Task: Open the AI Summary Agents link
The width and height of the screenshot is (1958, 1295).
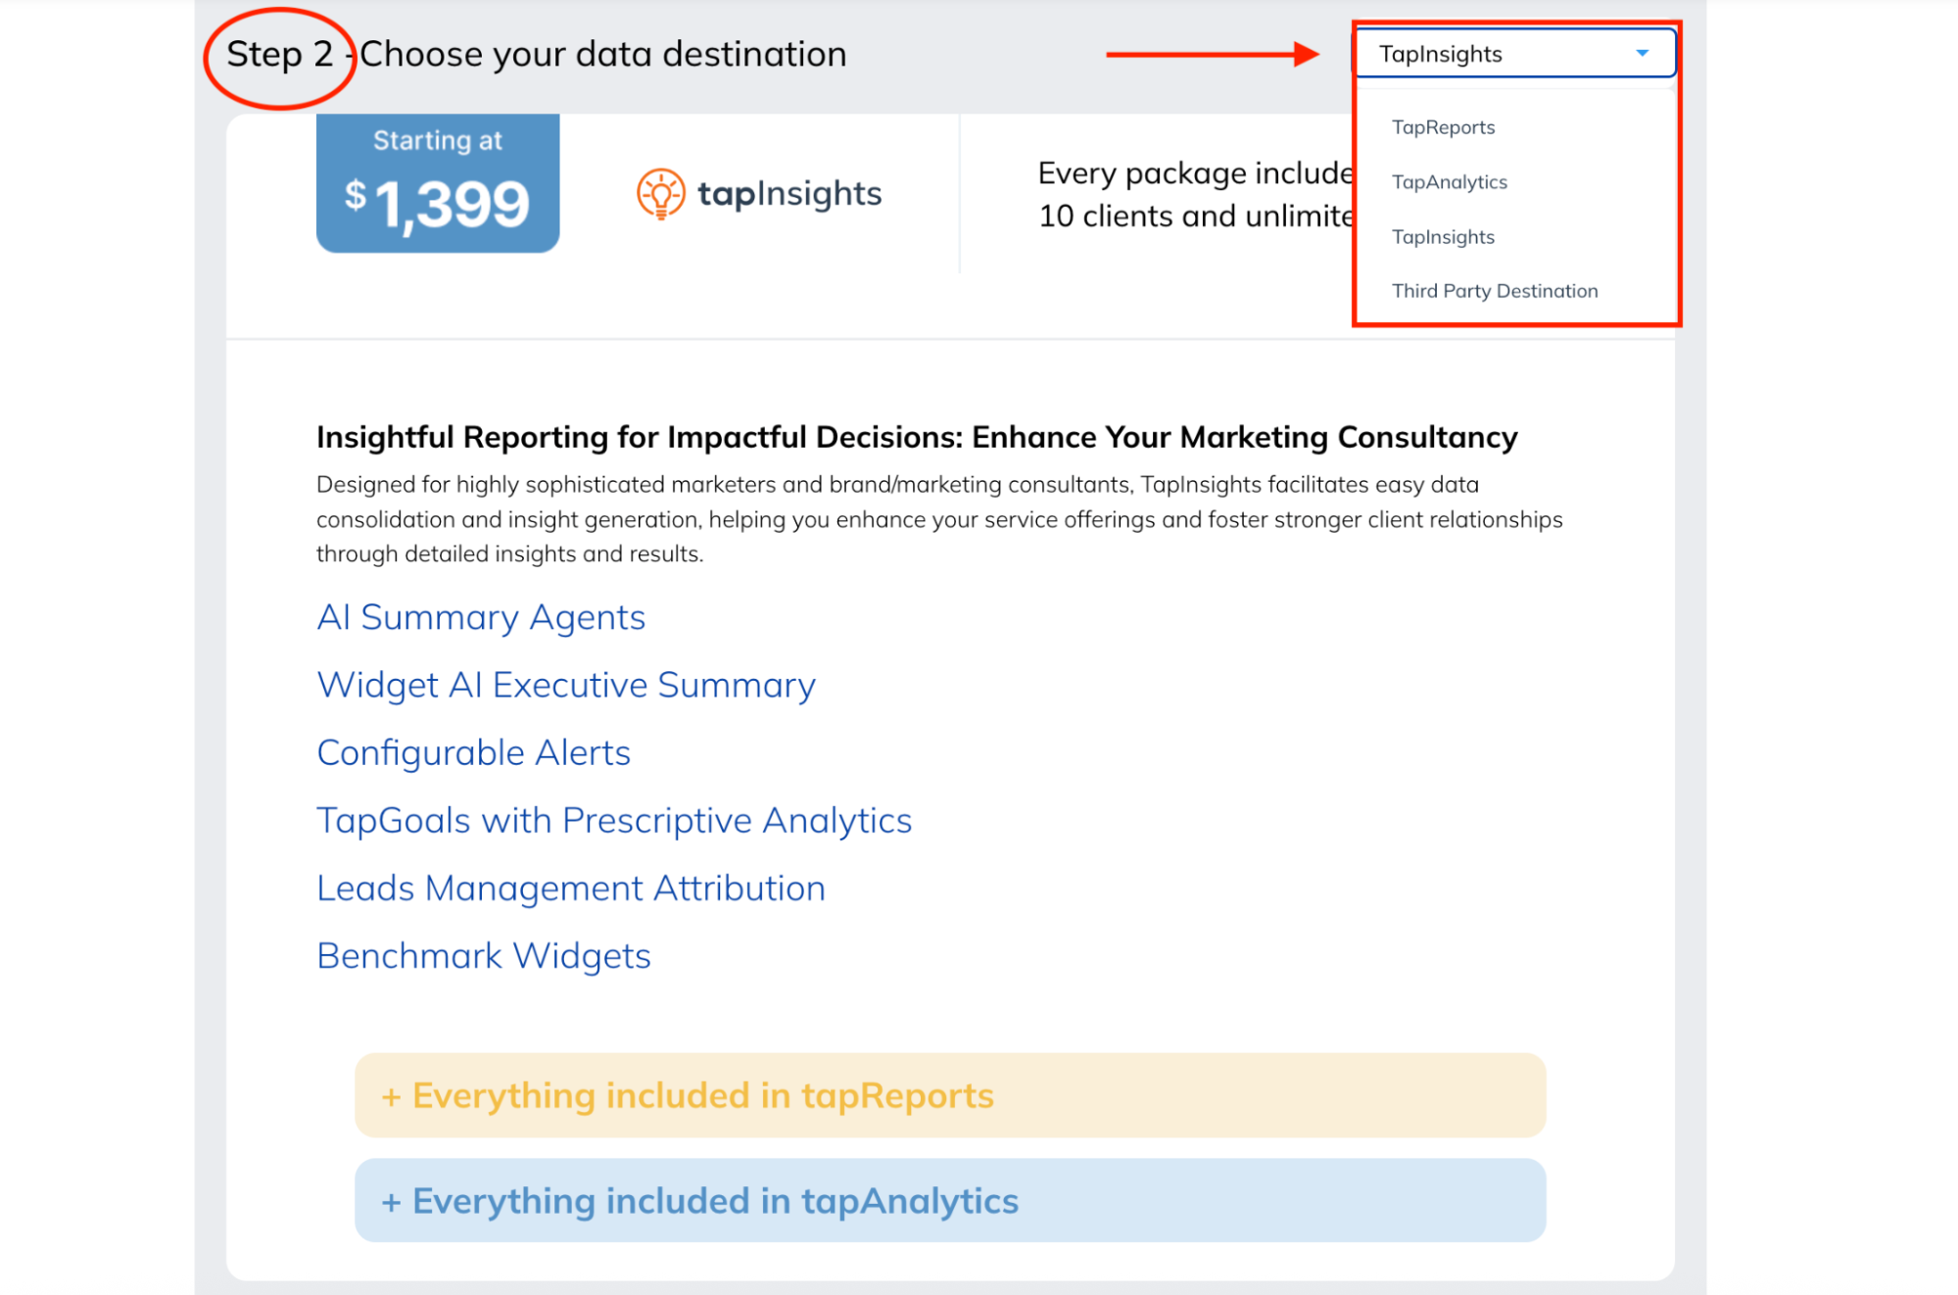Action: point(480,617)
